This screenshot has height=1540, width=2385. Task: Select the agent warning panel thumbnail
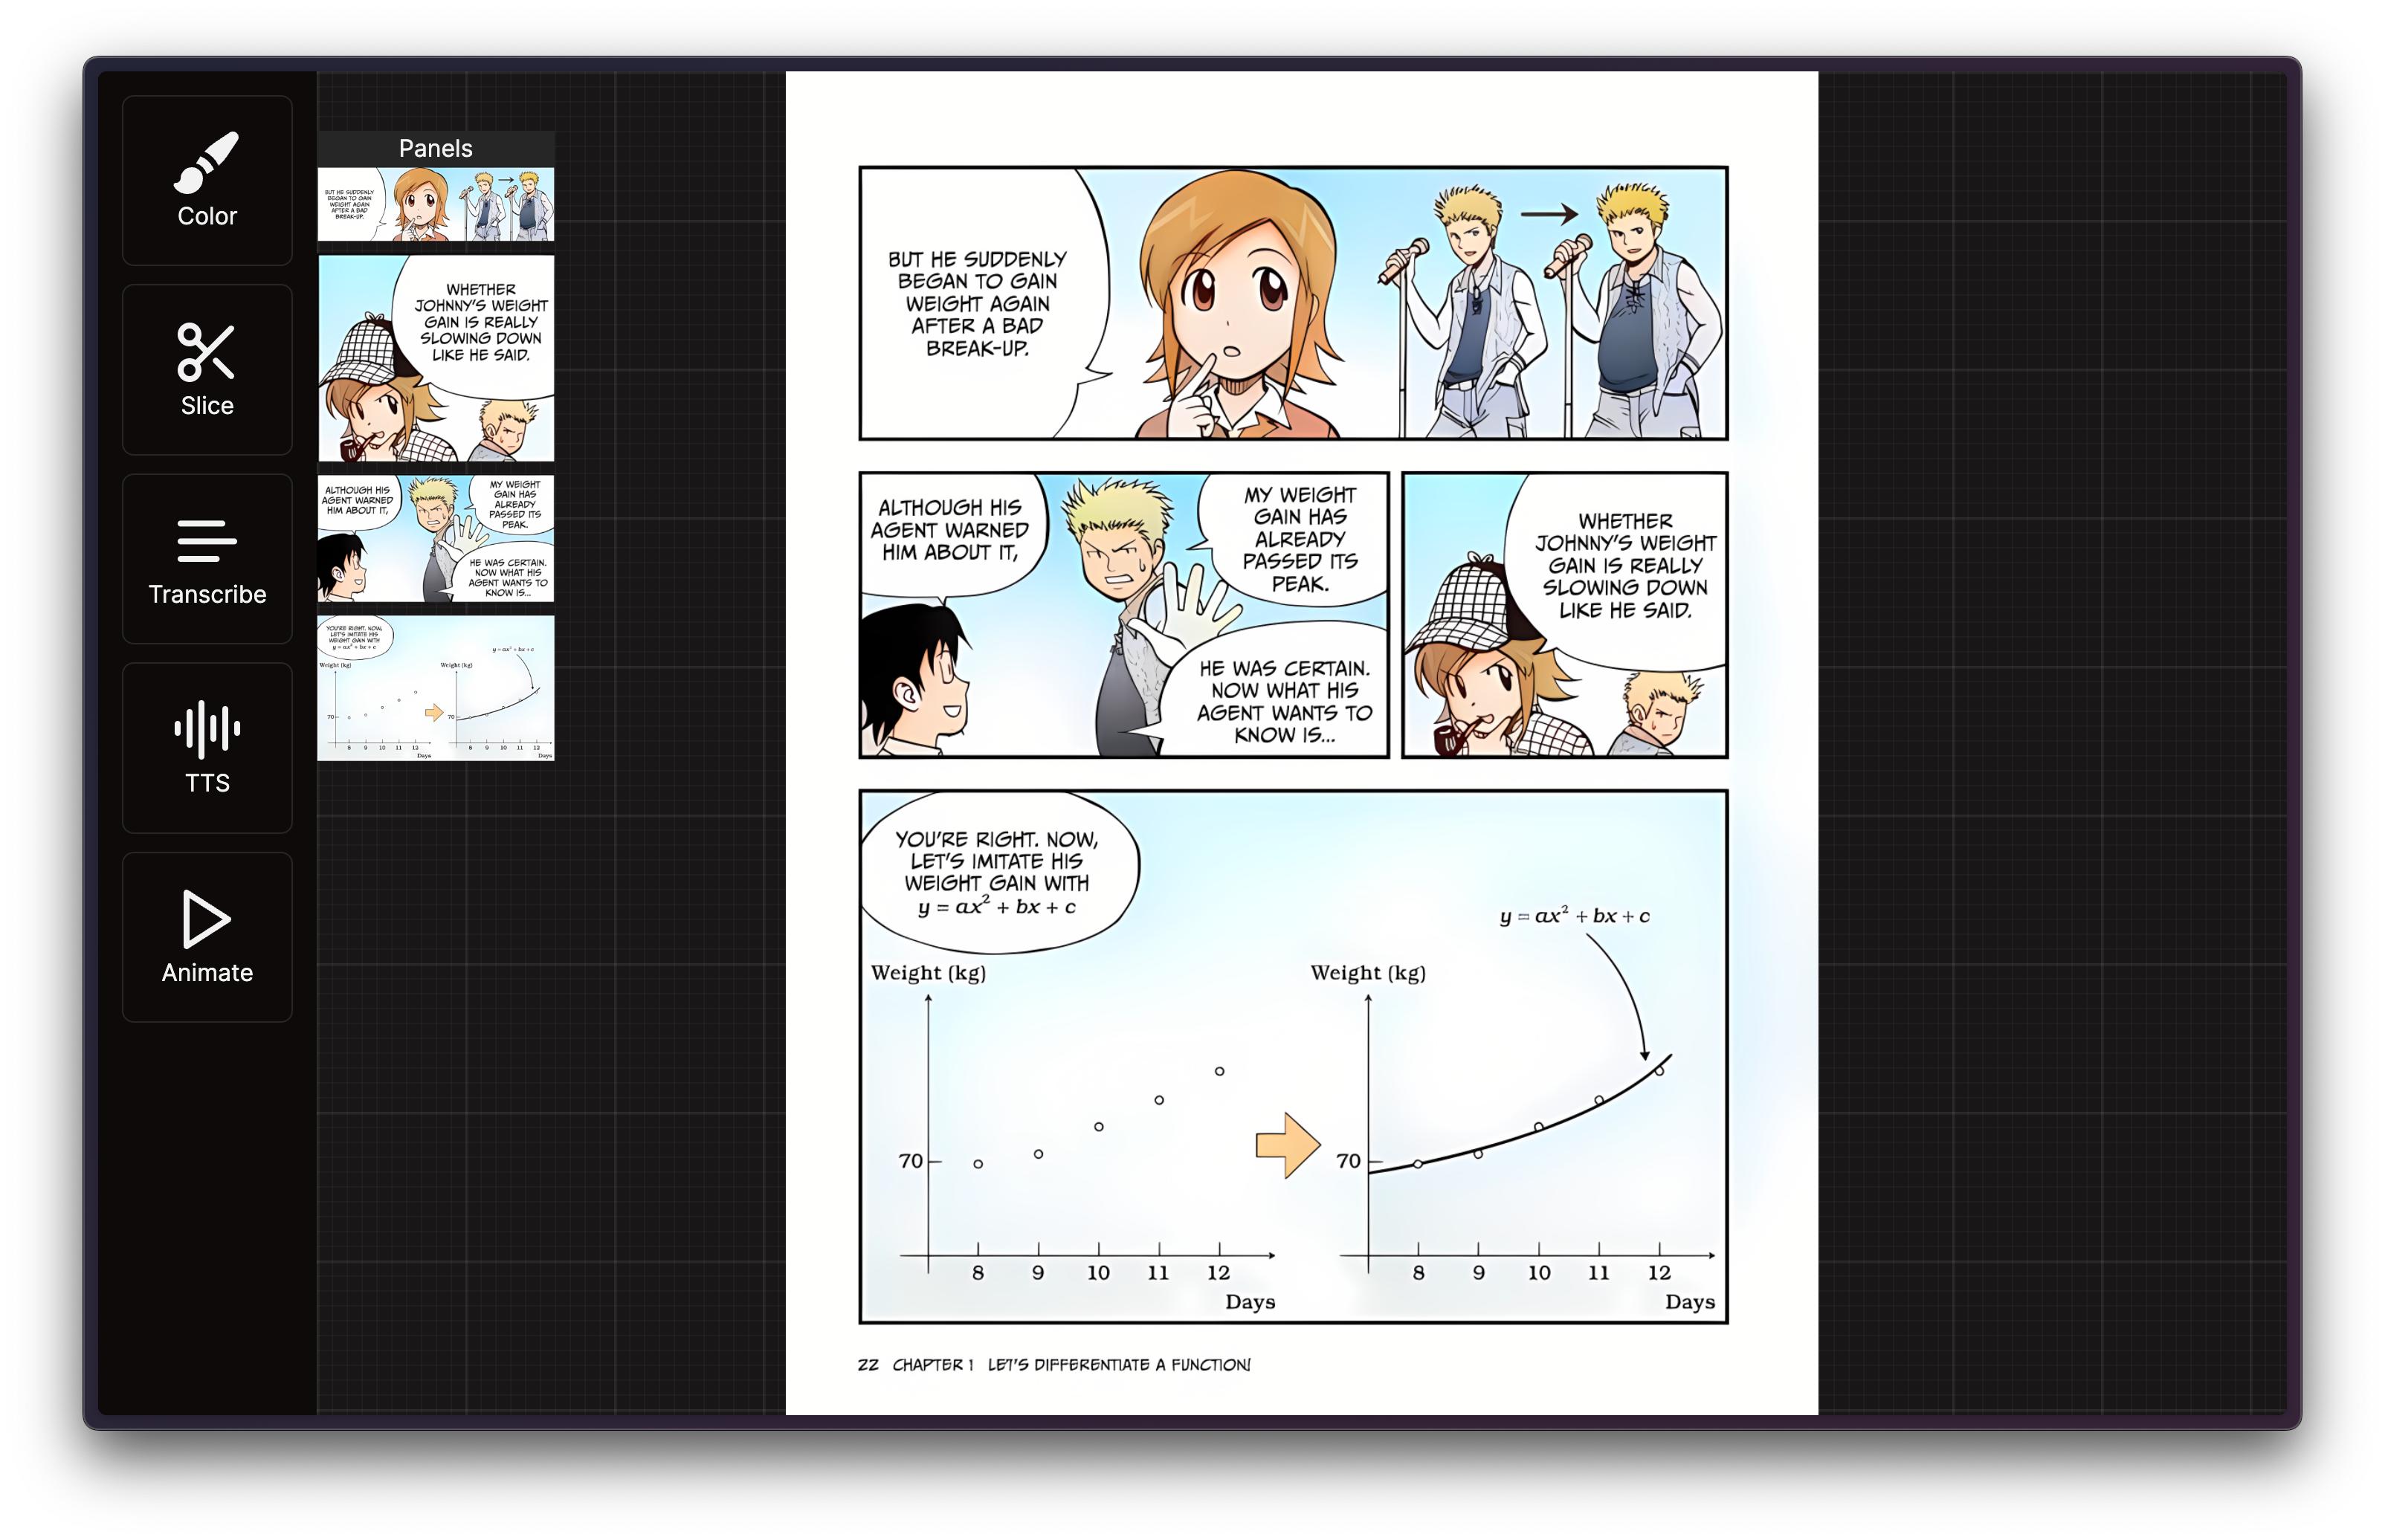tap(435, 538)
